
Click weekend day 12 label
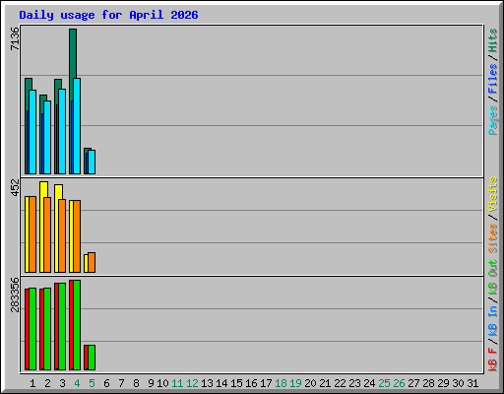pos(192,383)
